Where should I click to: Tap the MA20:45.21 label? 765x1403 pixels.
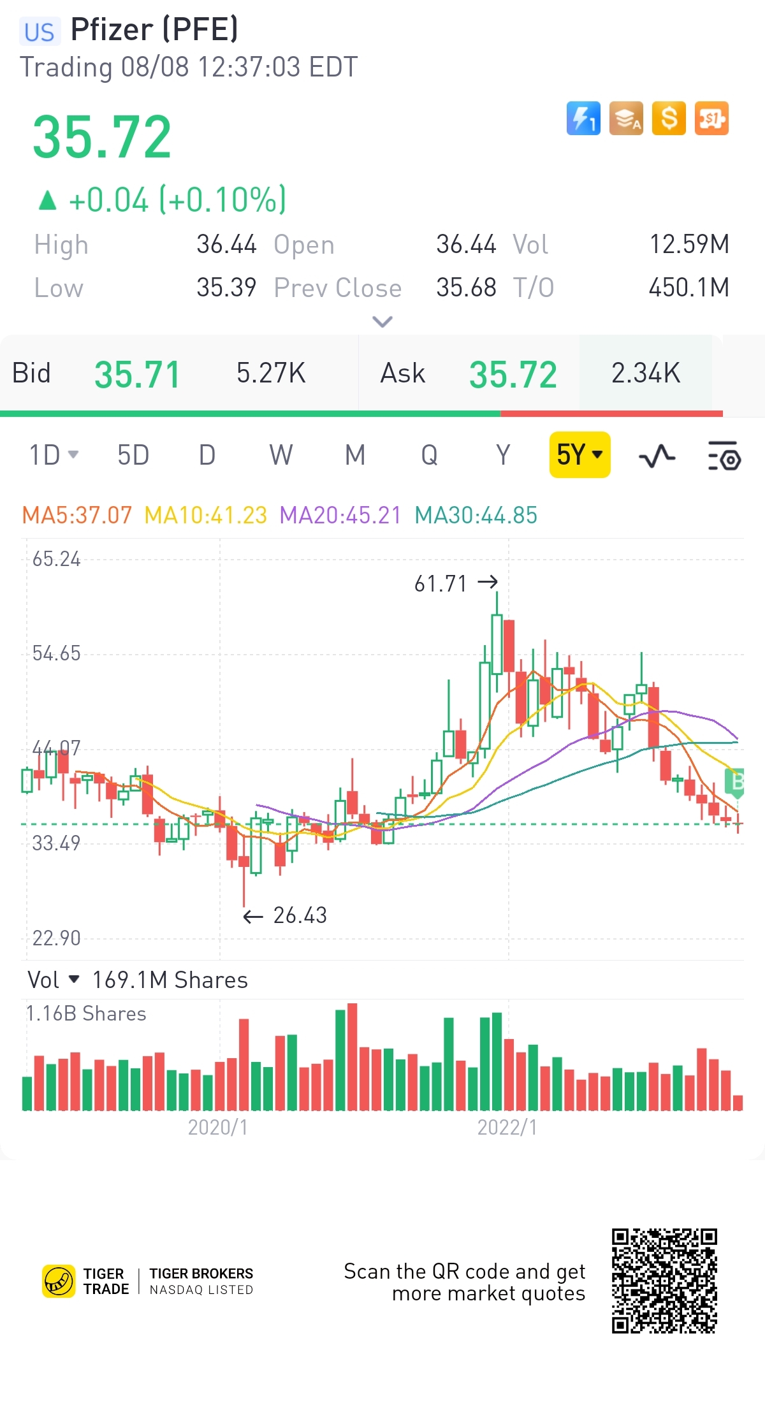click(x=340, y=515)
